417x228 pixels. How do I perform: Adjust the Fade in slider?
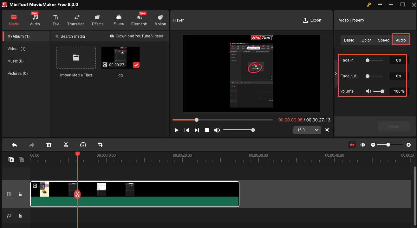point(374,60)
